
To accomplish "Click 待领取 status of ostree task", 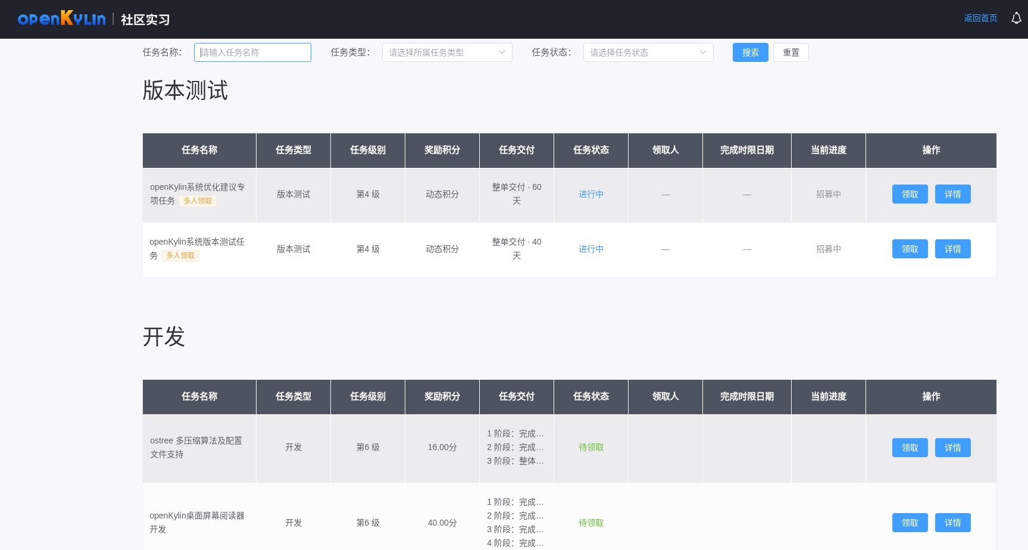I will point(591,447).
